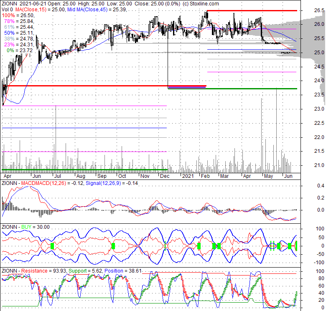Click the Nov month label
Screen dimensions: 326x311
pos(145,176)
